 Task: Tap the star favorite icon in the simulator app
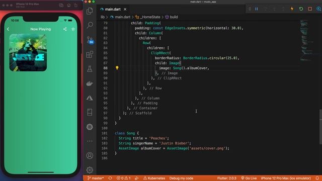click(73, 29)
